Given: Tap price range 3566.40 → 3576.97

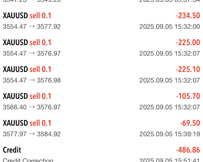Looking at the screenshot, I should coord(32,107).
